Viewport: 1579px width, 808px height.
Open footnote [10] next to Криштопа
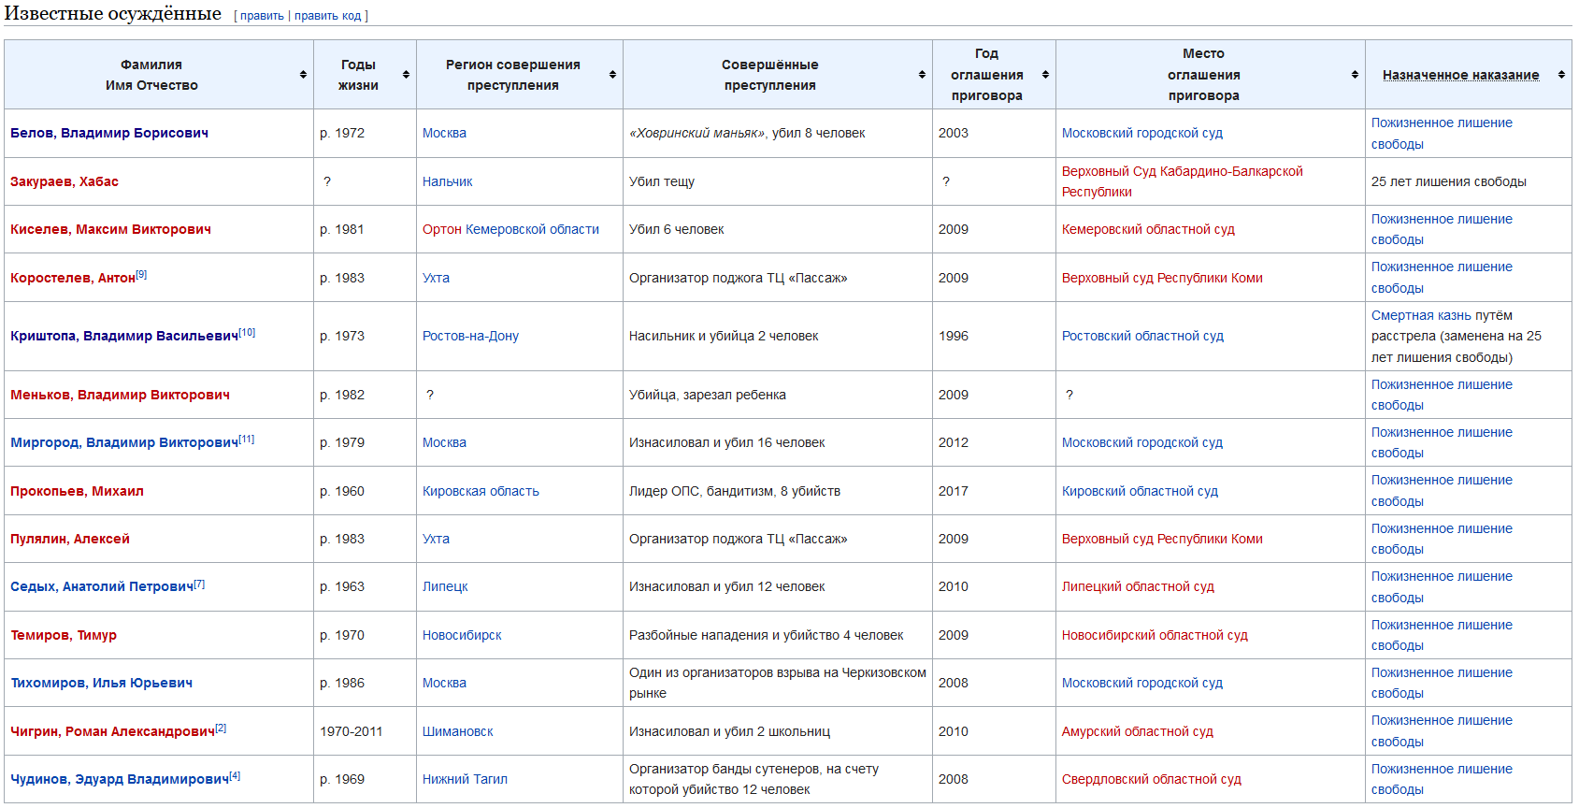(x=247, y=333)
